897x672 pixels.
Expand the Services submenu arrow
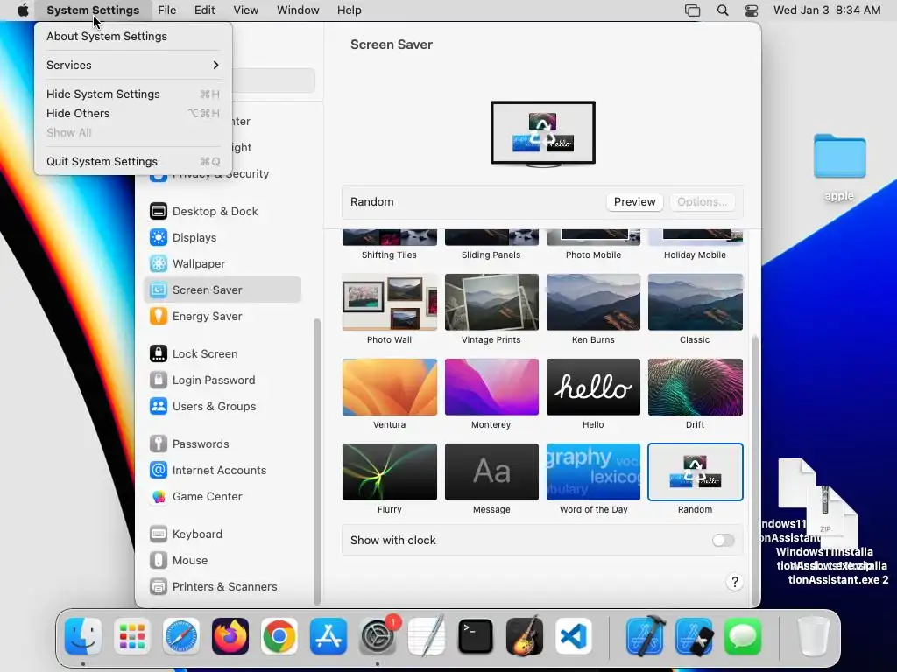pos(215,65)
